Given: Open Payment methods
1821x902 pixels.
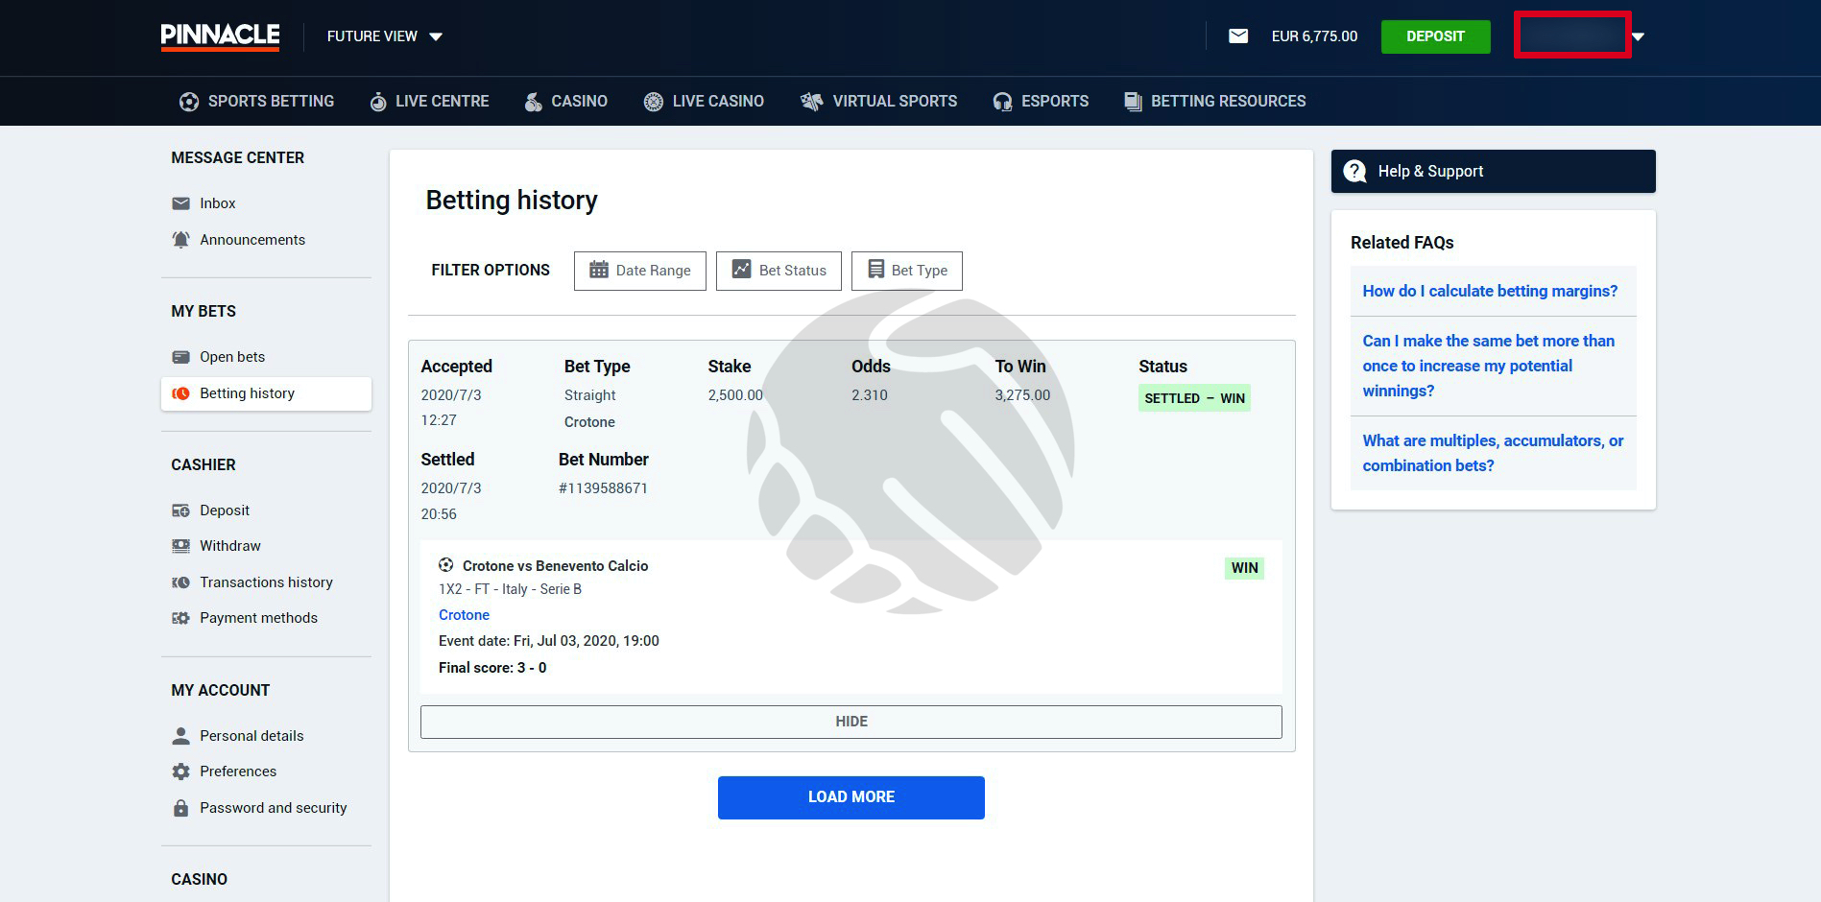Looking at the screenshot, I should click(x=258, y=618).
